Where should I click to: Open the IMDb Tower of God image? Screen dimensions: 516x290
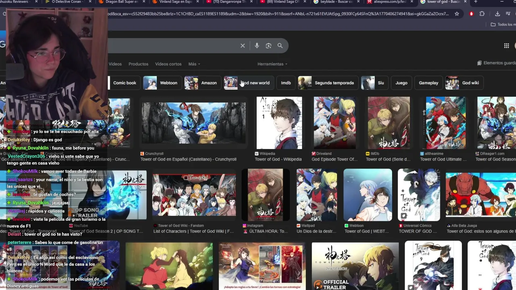coord(389,123)
